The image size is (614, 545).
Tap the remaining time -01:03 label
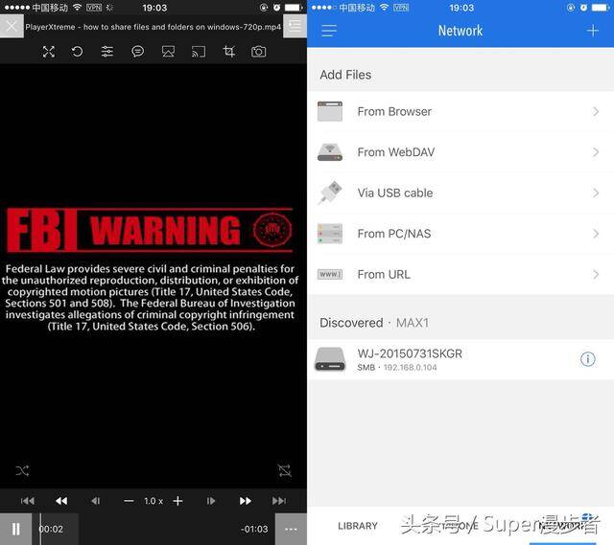[254, 529]
